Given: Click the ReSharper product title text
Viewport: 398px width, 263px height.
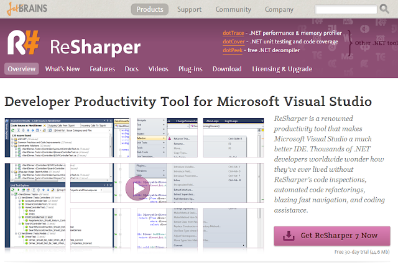Looking at the screenshot, I should [x=95, y=47].
